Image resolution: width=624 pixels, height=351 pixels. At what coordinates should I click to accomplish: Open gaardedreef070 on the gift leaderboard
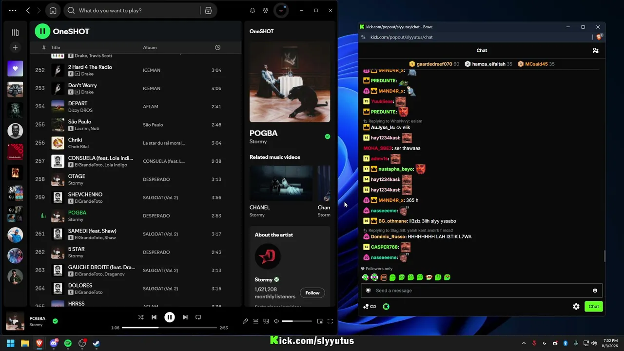click(434, 64)
